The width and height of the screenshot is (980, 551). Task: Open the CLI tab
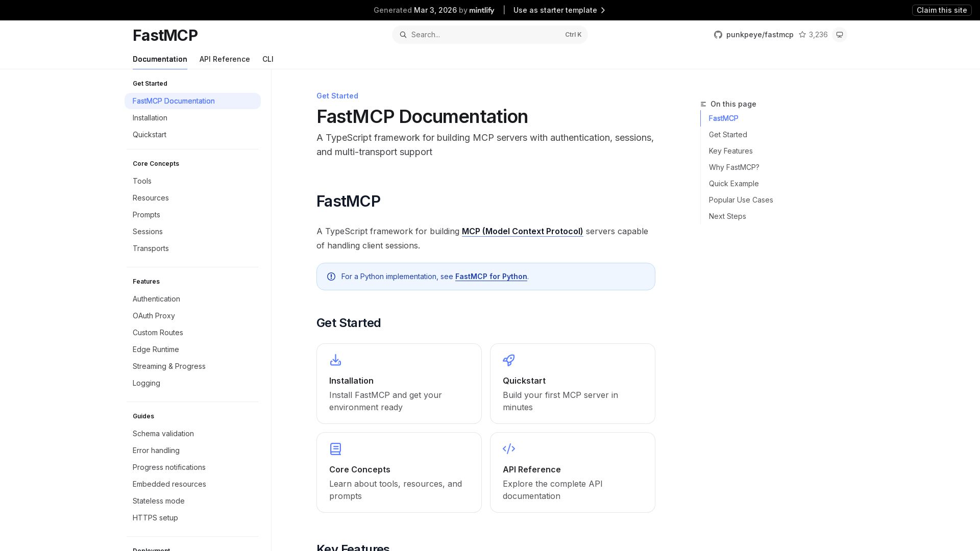[x=268, y=59]
